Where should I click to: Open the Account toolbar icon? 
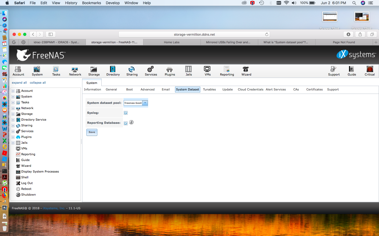point(18,71)
